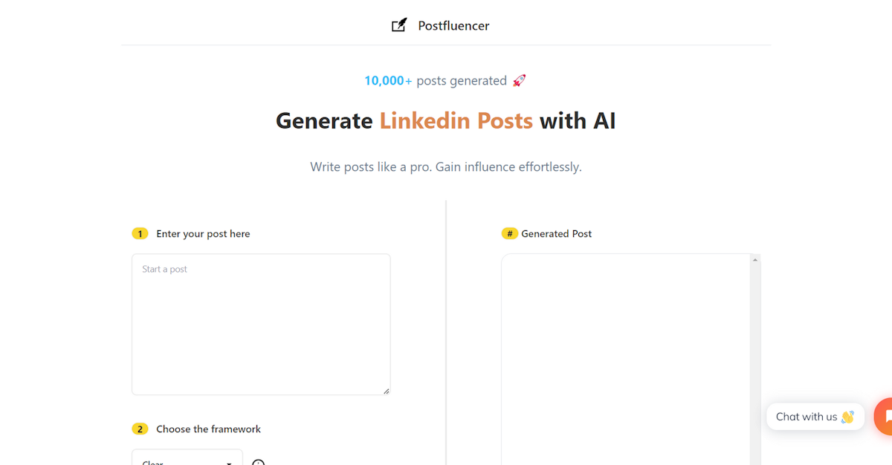Open the orange chat bubble icon
This screenshot has height=465, width=892.
[x=884, y=417]
